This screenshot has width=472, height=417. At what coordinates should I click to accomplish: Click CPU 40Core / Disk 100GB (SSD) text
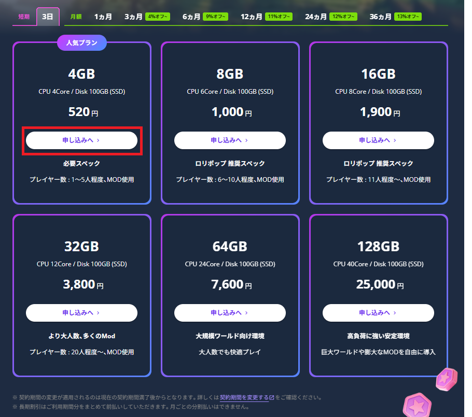379,264
